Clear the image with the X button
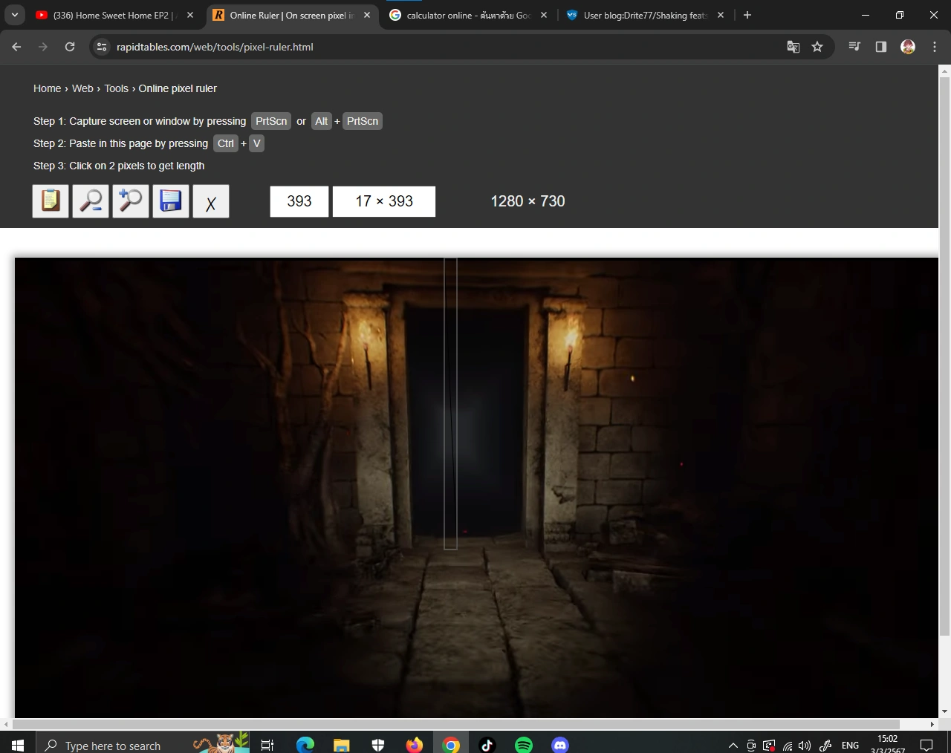951x753 pixels. coord(211,201)
